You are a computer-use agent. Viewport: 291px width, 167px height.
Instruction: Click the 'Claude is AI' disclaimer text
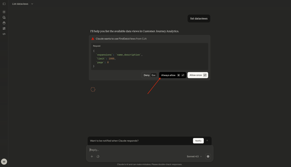point(150,164)
